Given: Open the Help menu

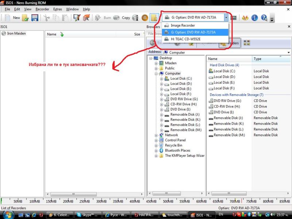Looking at the screenshot, I should (87, 9).
